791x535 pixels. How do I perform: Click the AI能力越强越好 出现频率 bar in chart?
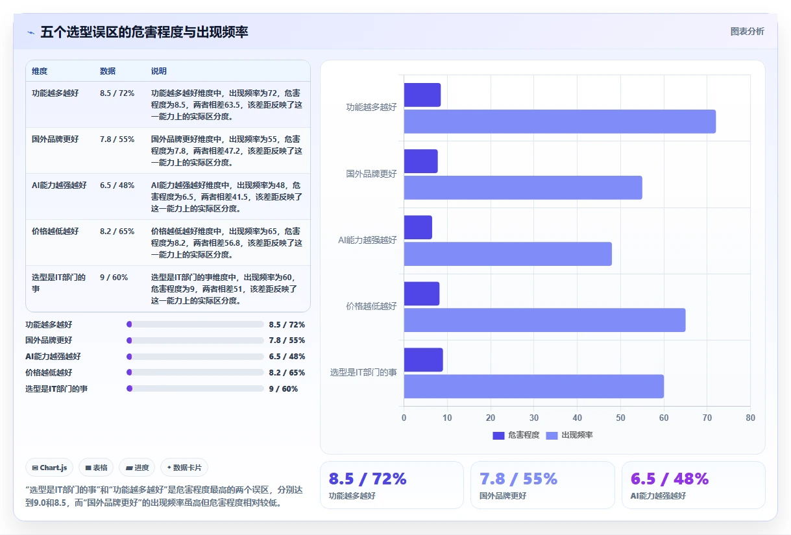(508, 254)
